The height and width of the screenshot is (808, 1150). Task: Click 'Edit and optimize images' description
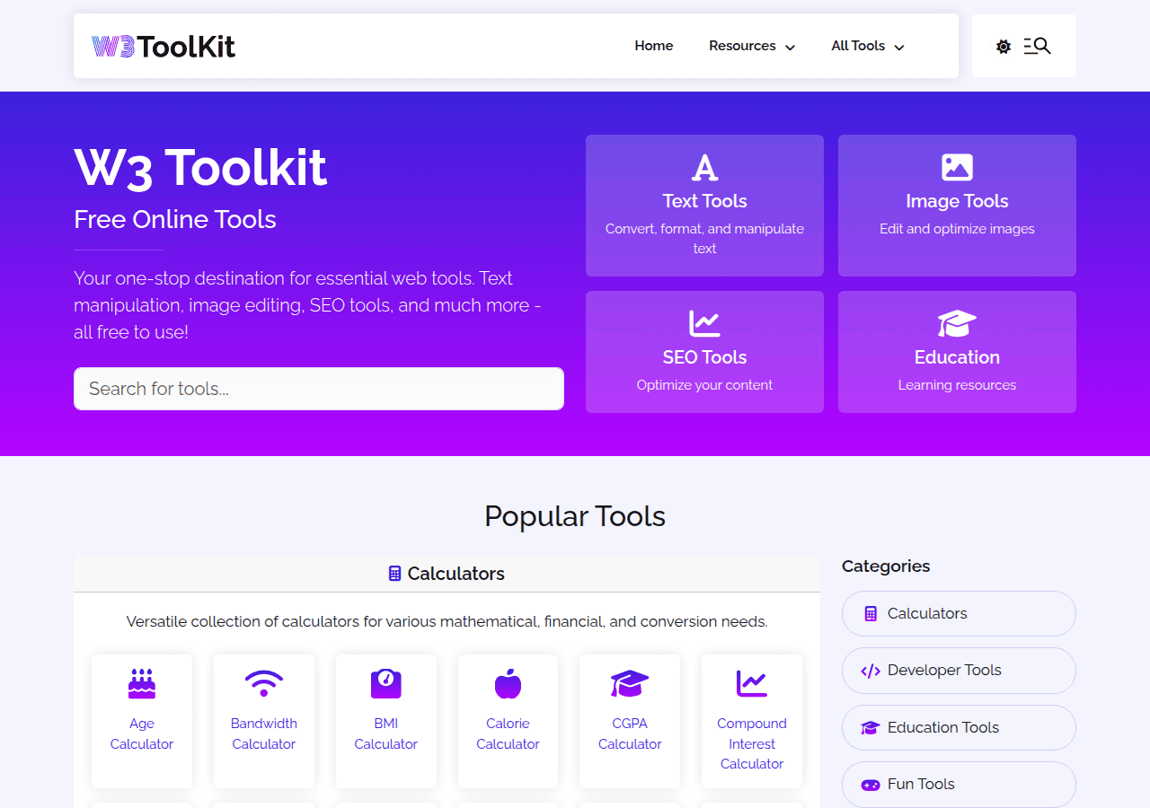tap(957, 229)
